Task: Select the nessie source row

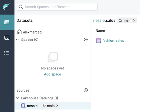Action: pyautogui.click(x=53, y=106)
